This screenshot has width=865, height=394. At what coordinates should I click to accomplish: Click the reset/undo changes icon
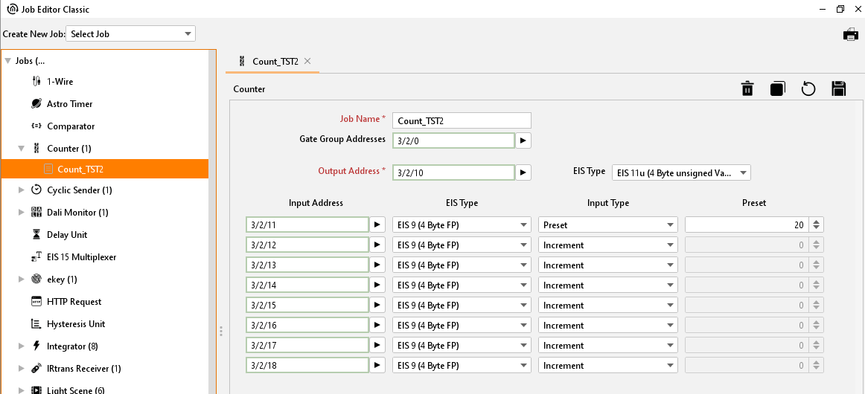coord(808,89)
